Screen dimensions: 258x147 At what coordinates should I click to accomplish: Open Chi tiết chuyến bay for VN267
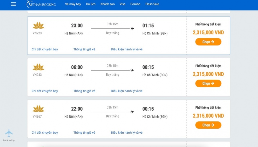pos(45,133)
